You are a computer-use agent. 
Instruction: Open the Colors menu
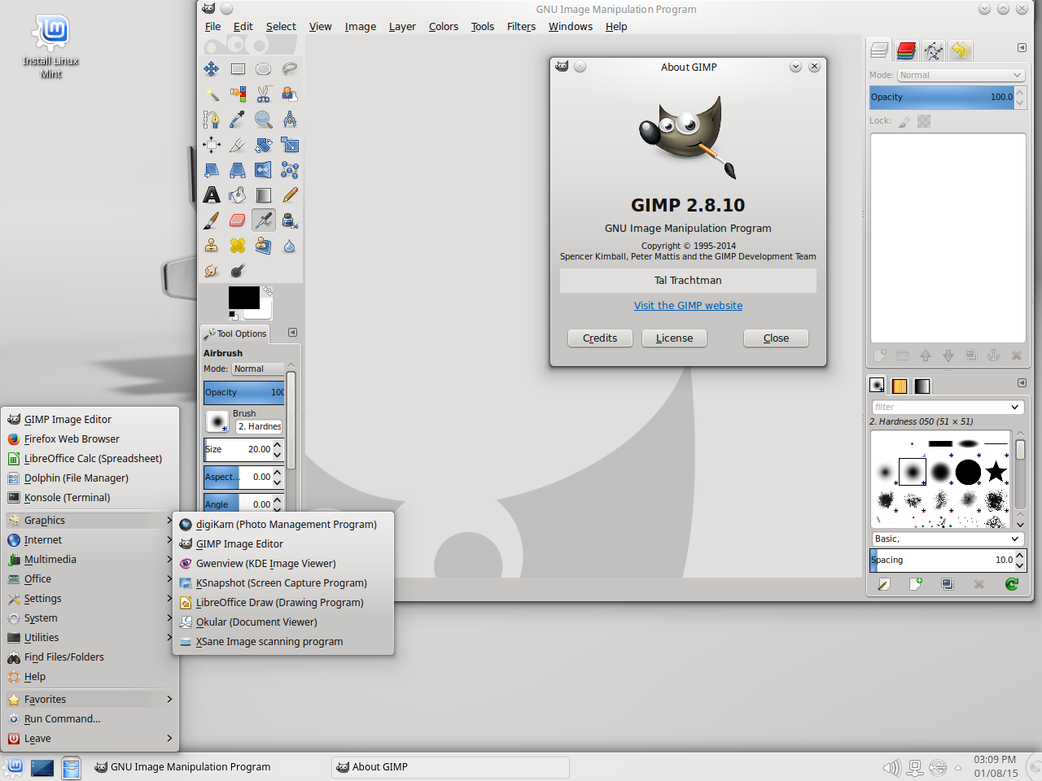point(444,27)
